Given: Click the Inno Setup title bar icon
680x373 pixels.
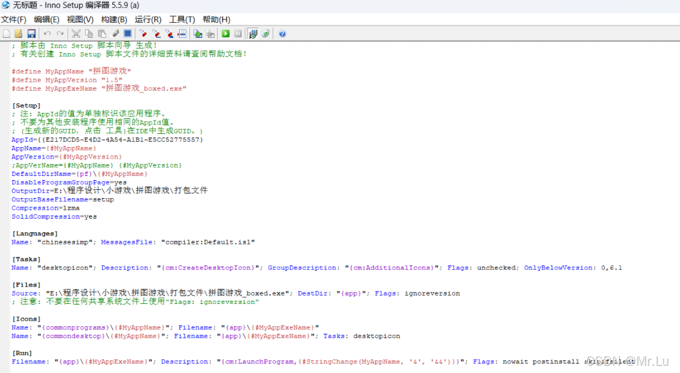Looking at the screenshot, I should click(5, 5).
